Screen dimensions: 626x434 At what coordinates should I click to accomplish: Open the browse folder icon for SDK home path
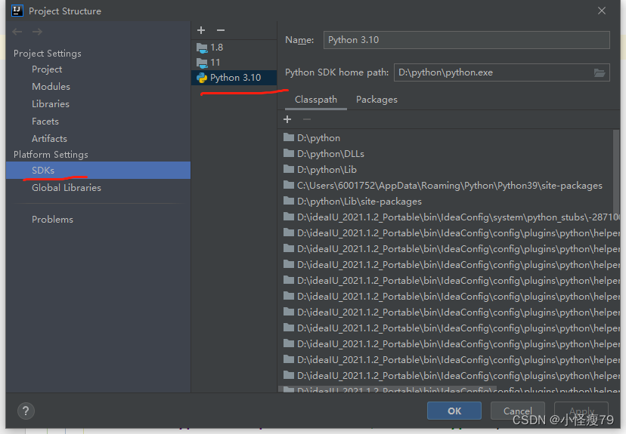click(600, 72)
